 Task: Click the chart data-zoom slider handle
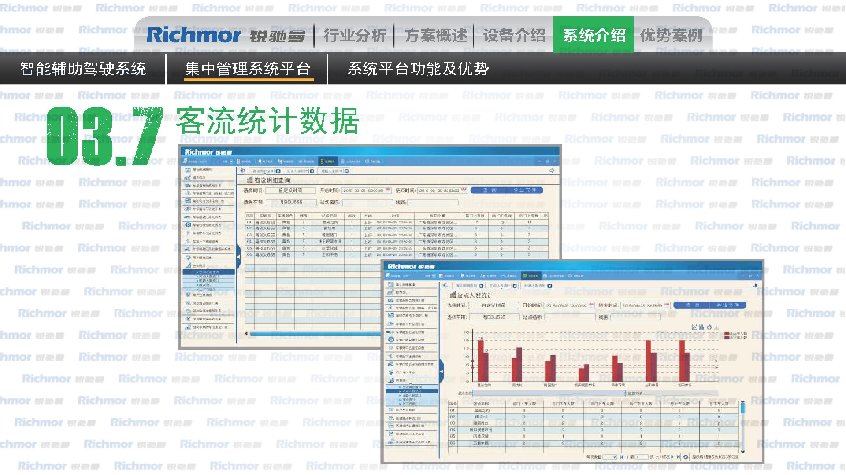point(625,393)
